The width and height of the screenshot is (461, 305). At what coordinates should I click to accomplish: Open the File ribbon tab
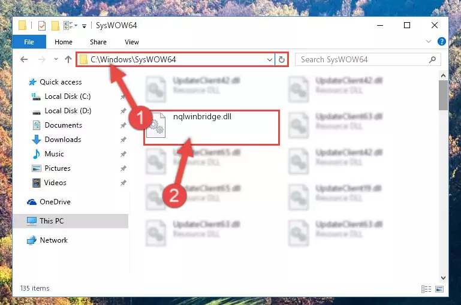pyautogui.click(x=29, y=42)
